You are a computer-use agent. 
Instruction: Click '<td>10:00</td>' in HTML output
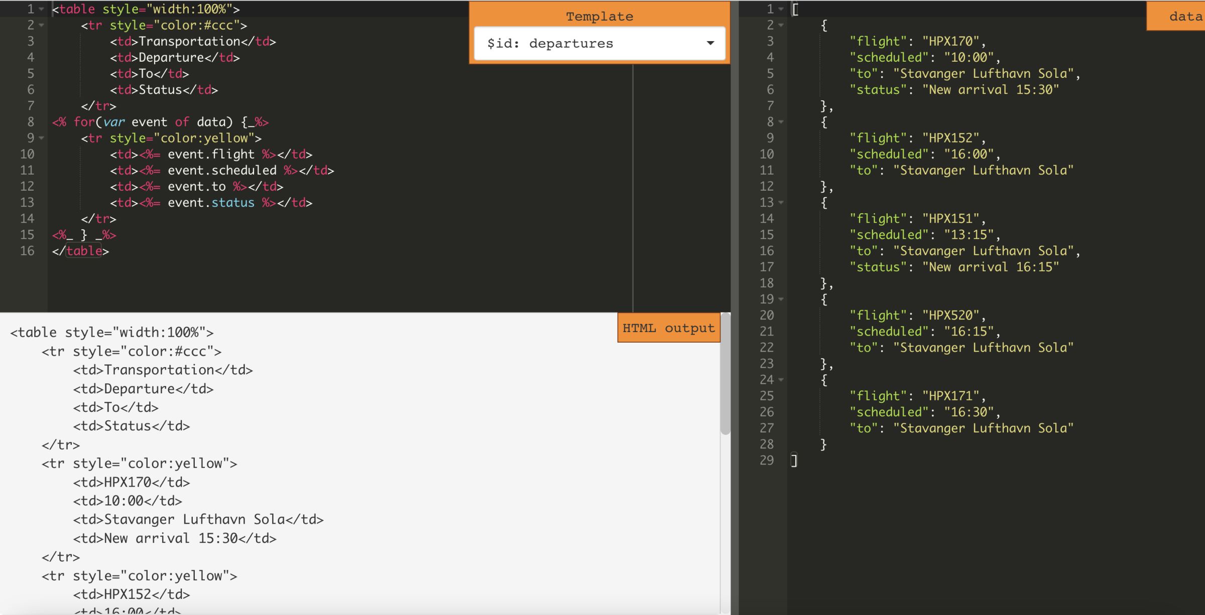pyautogui.click(x=128, y=501)
